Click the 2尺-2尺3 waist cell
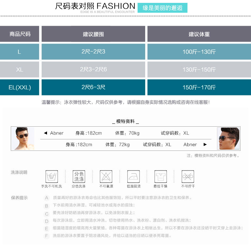 (x=93, y=52)
